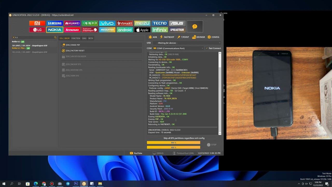This screenshot has height=187, width=332.
Task: Switch to the DIAG tab
Action: click(x=84, y=38)
